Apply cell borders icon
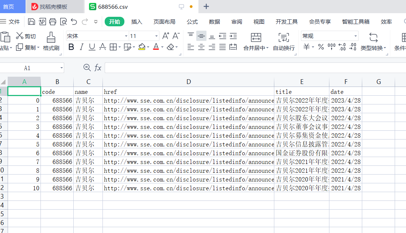Screen dimensions: 406x233 click(113, 47)
